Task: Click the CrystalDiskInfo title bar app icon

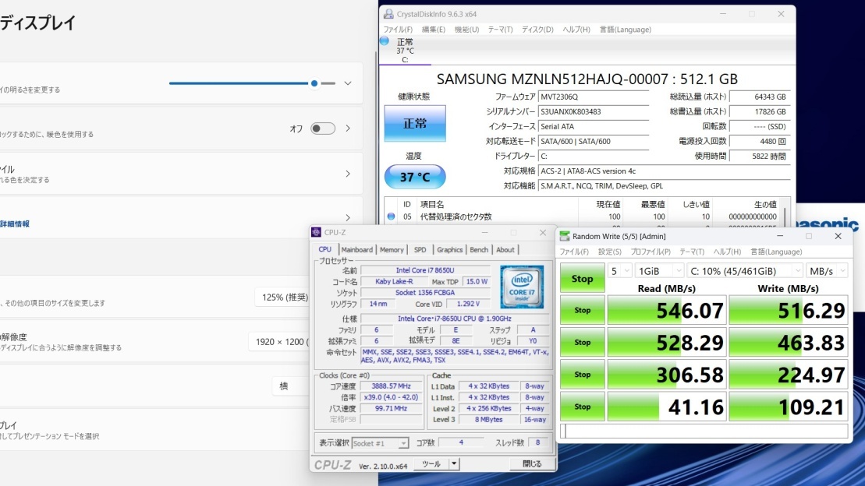Action: pyautogui.click(x=388, y=14)
